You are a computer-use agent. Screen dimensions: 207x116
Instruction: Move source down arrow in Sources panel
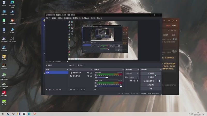[x=84, y=89]
